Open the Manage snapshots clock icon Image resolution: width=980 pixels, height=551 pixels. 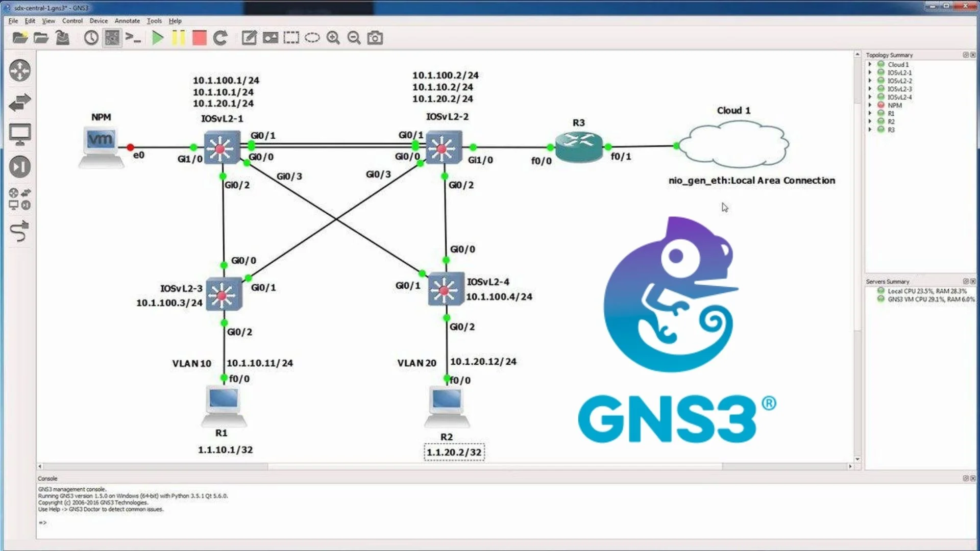91,38
